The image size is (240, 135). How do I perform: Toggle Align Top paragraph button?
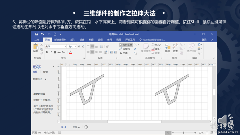click(x=88, y=46)
